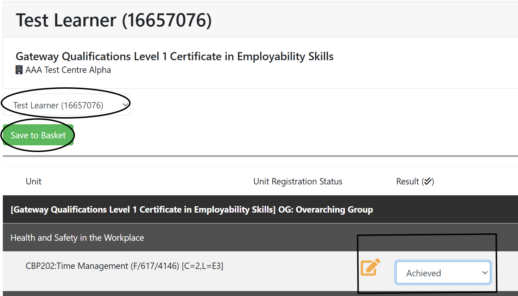Click the [C=2,L=E3] credit level tag
Image resolution: width=518 pixels, height=296 pixels.
(202, 266)
